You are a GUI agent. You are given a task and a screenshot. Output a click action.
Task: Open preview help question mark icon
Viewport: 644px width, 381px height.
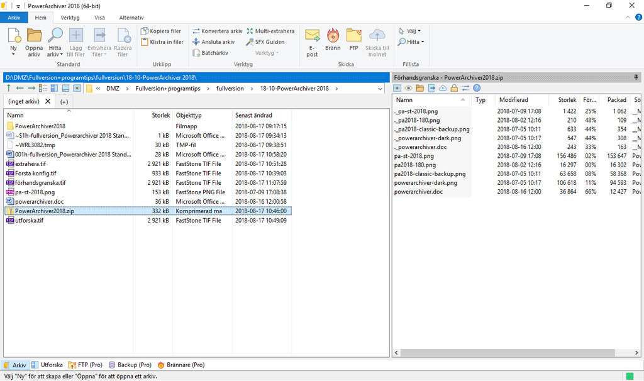pyautogui.click(x=477, y=88)
